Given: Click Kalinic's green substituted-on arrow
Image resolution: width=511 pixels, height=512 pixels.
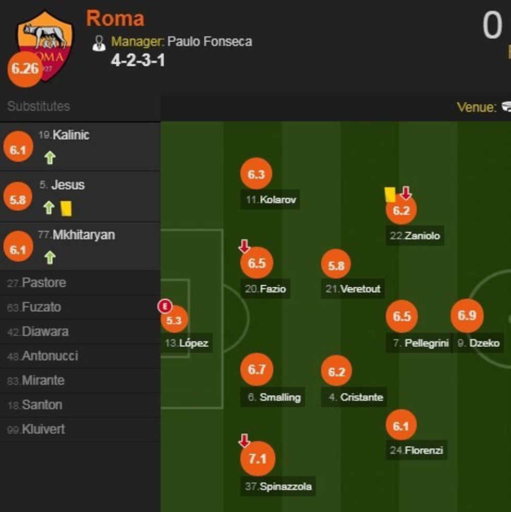Looking at the screenshot, I should click(x=50, y=157).
